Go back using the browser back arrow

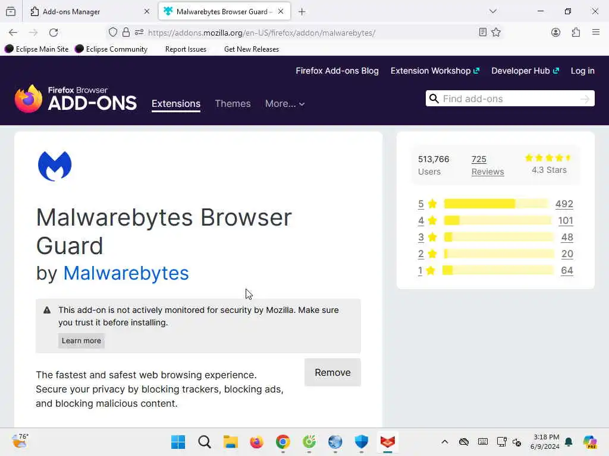[13, 33]
